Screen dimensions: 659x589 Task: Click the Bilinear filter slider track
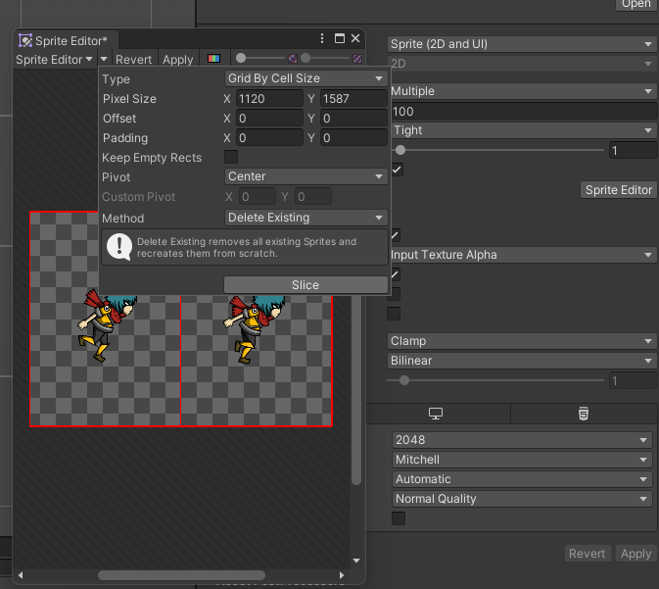coord(497,379)
